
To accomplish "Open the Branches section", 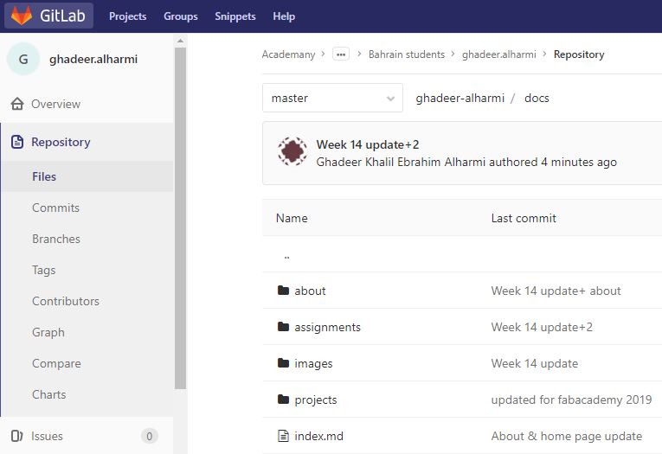I will point(56,239).
